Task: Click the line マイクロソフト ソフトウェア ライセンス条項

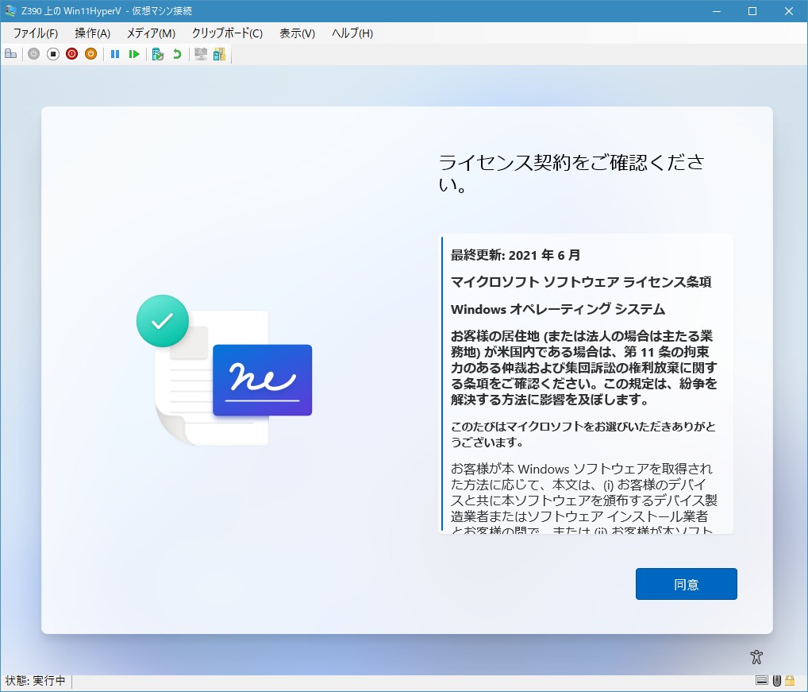Action: coord(581,282)
